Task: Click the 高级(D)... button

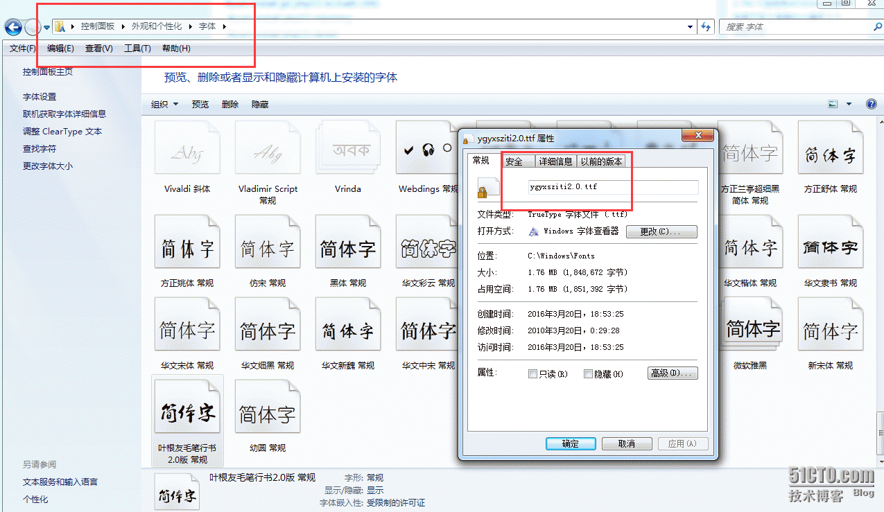Action: point(673,373)
